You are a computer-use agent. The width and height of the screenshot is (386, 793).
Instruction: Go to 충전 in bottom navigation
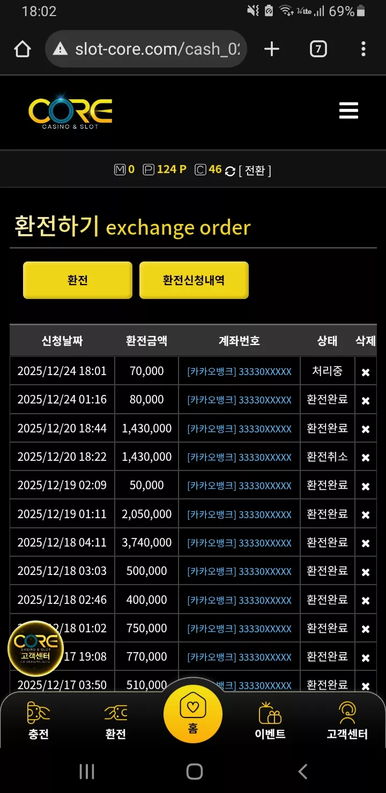pyautogui.click(x=39, y=721)
